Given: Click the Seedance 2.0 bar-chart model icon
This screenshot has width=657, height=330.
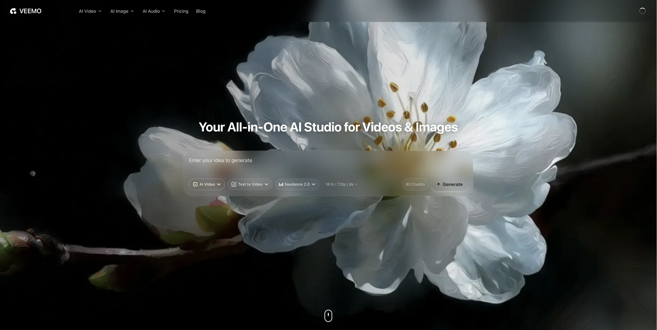Looking at the screenshot, I should 281,185.
